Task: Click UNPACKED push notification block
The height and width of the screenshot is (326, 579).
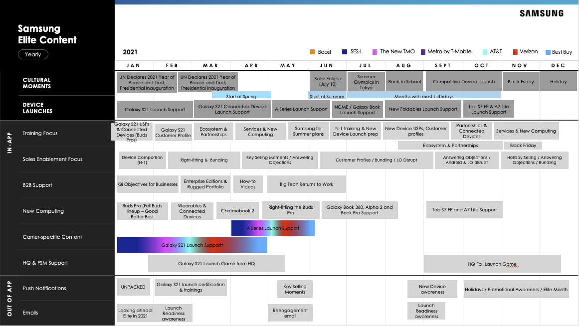Action: pyautogui.click(x=133, y=287)
